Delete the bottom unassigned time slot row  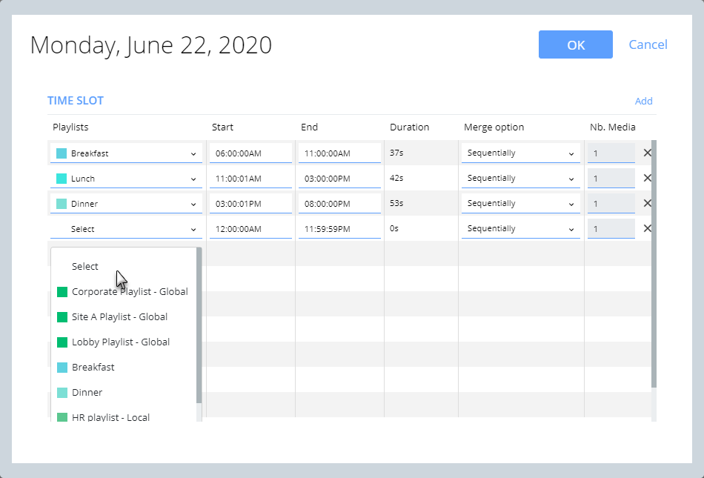click(x=646, y=228)
